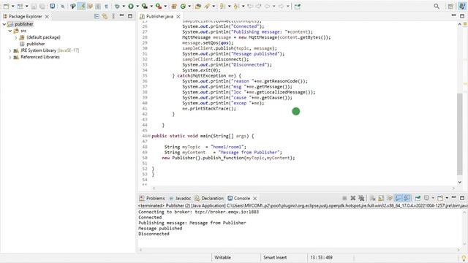Click the External Tools run icon
The height and width of the screenshot is (263, 468).
[x=159, y=7]
